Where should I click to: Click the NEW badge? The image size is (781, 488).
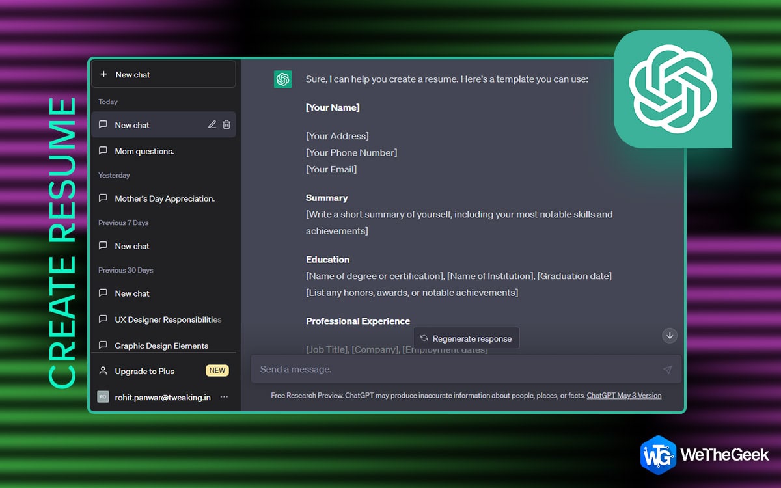click(217, 371)
